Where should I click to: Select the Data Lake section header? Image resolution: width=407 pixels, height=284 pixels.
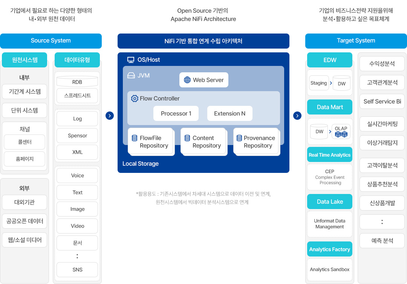(330, 202)
